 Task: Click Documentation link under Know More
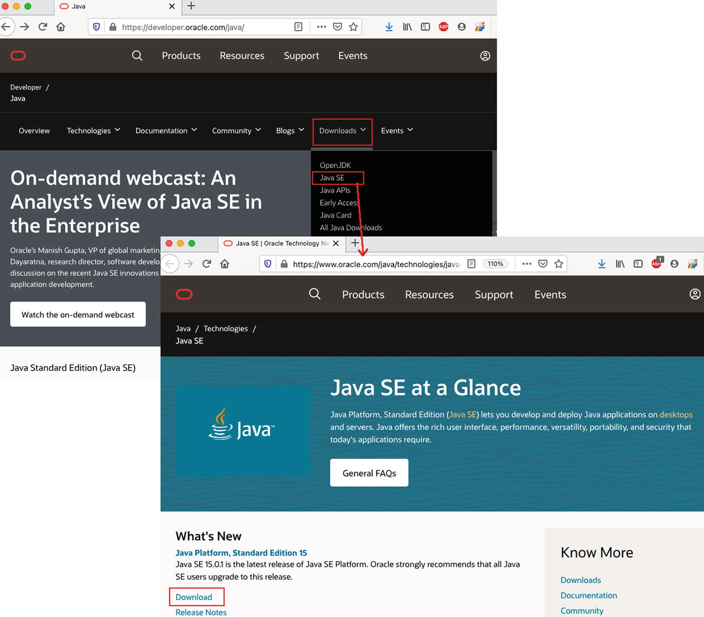[589, 595]
